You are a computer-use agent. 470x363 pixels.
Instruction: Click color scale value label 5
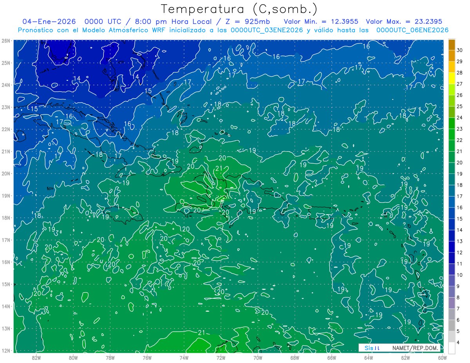click(458, 331)
